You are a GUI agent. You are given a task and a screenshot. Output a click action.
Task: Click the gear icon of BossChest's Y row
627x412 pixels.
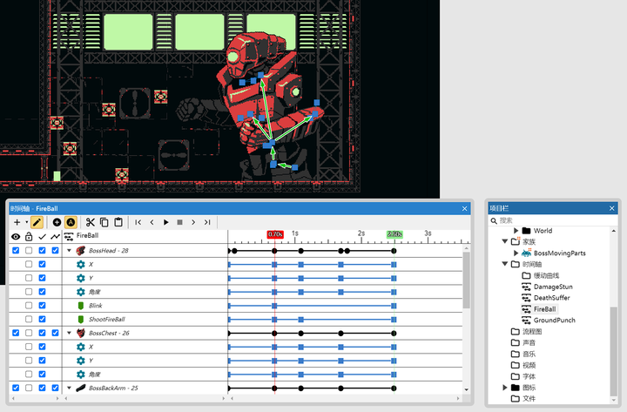[81, 361]
